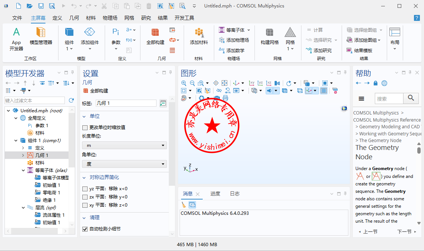Switch to the 日志 tab

(235, 194)
